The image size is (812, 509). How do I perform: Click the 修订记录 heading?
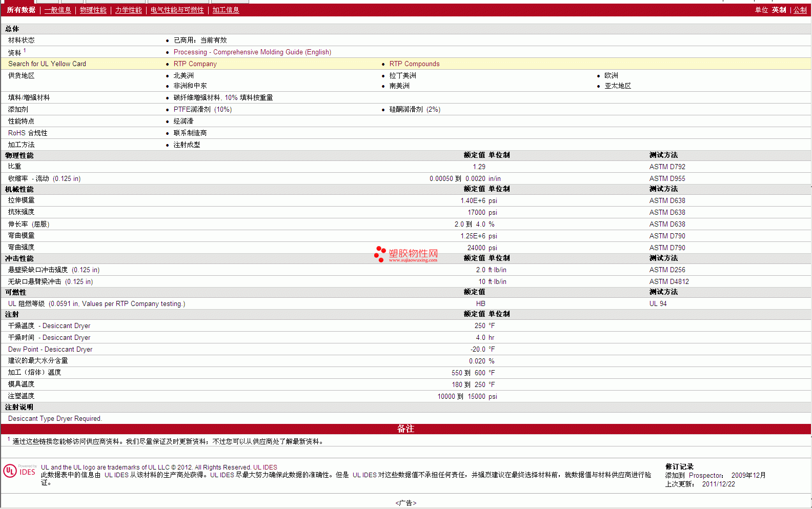pyautogui.click(x=679, y=466)
